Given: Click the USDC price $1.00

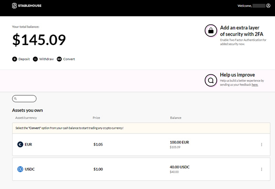Looking at the screenshot, I should (x=98, y=169).
